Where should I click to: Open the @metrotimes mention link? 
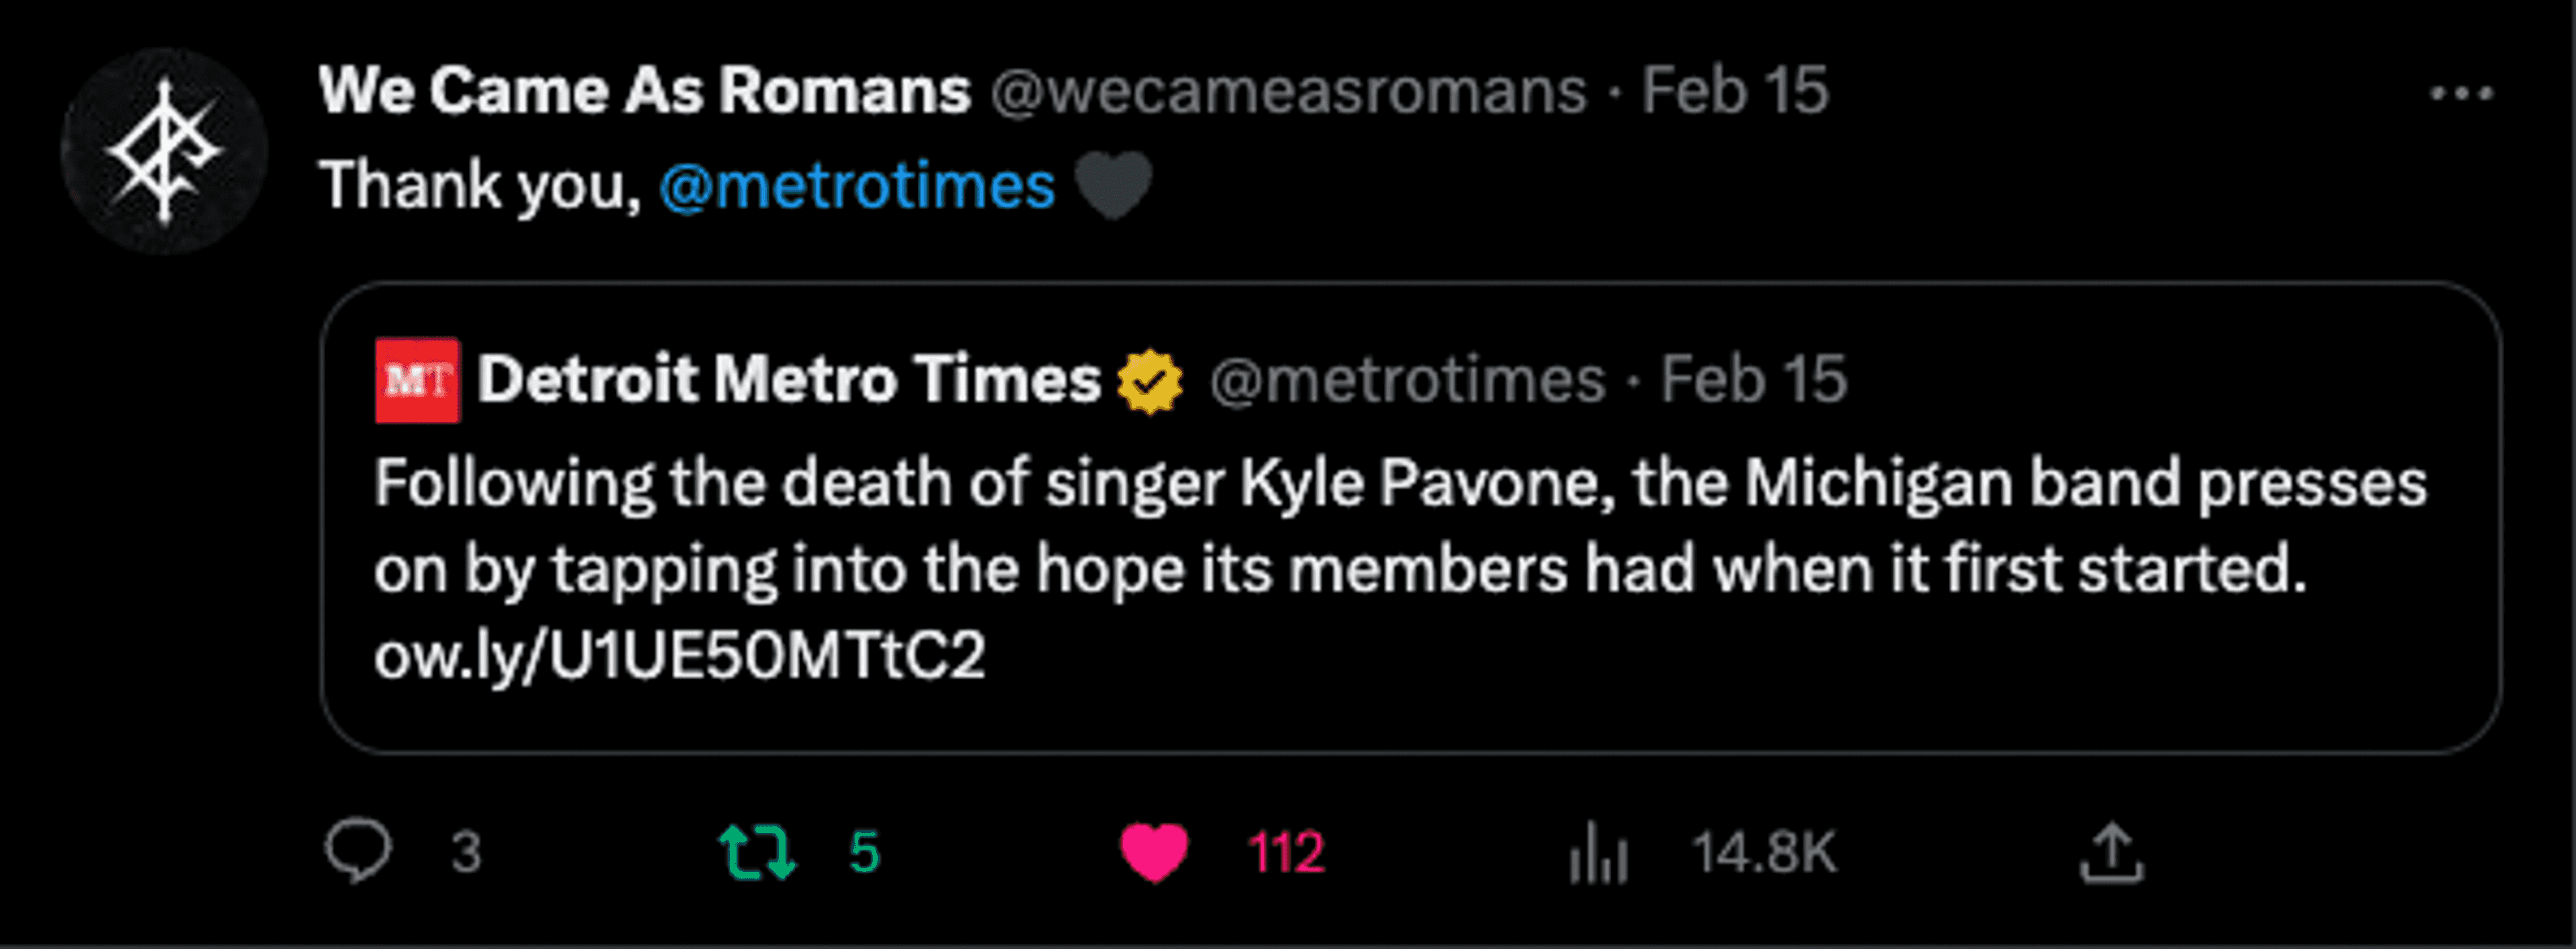(x=857, y=186)
